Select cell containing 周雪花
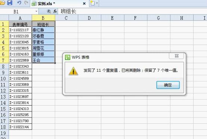The width and height of the screenshot is (207, 139). (43, 48)
